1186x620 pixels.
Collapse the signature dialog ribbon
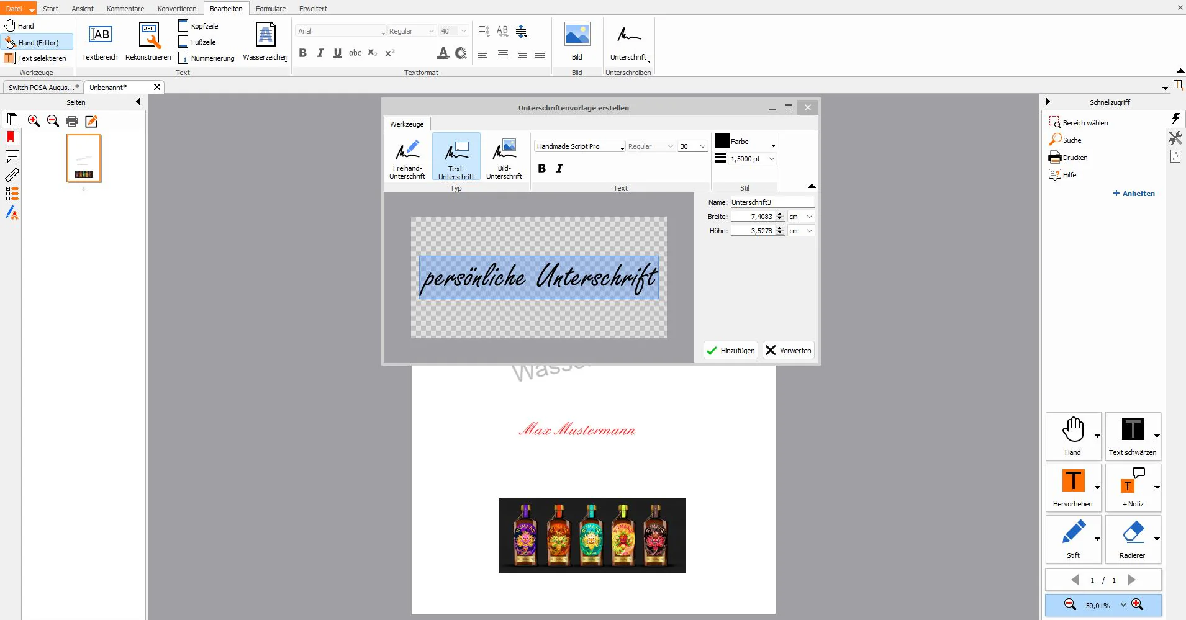pyautogui.click(x=812, y=186)
